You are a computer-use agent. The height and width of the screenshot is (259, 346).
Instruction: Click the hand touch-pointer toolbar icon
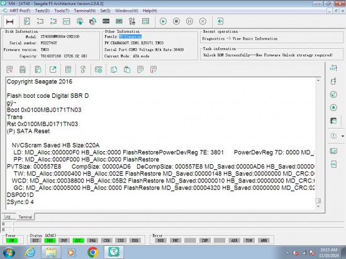[x=80, y=21]
